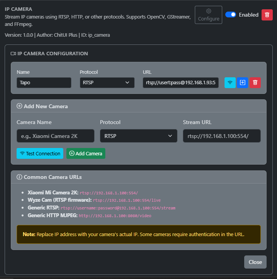Click the Tapo camera Name field
Screen dimensions: 277x279
(44, 83)
